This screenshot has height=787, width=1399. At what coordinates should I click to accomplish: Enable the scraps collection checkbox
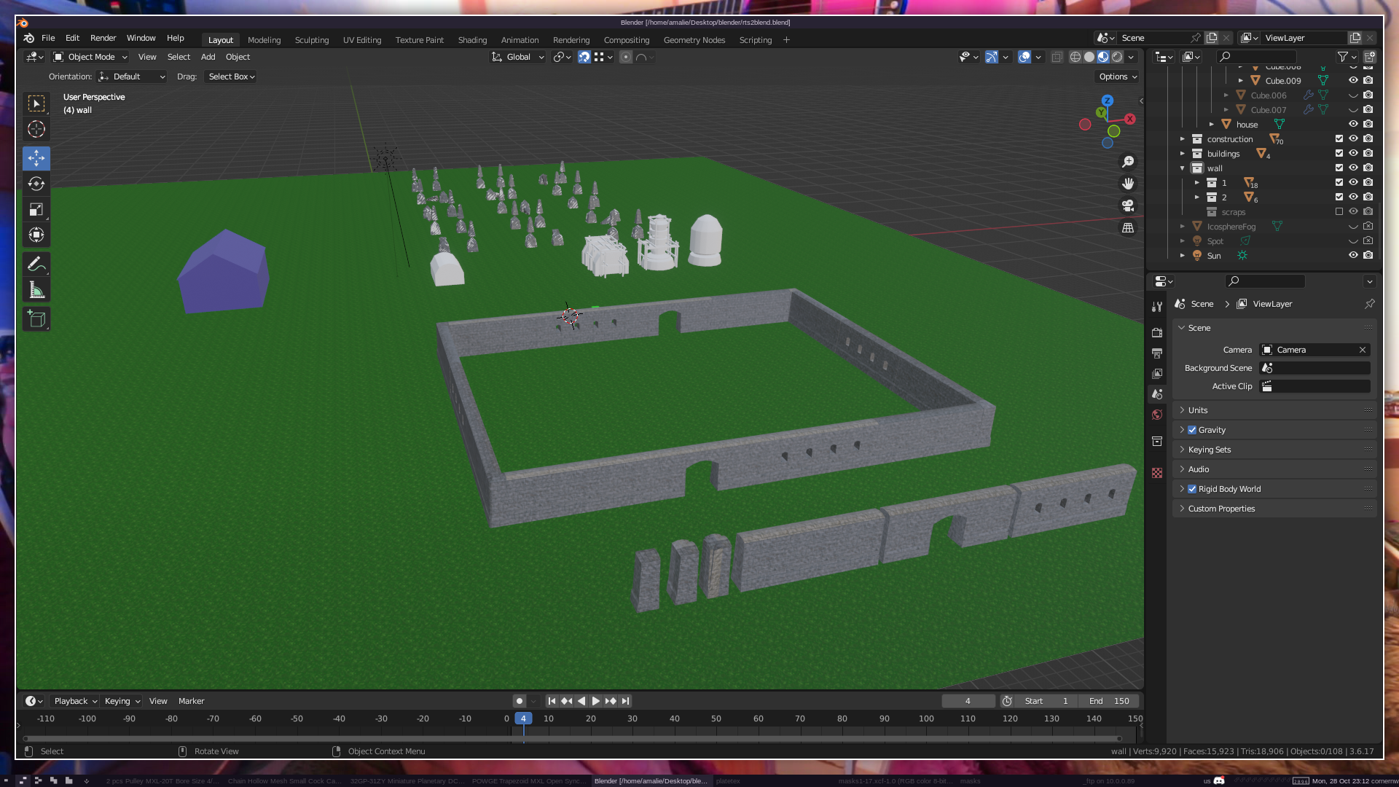click(1339, 211)
